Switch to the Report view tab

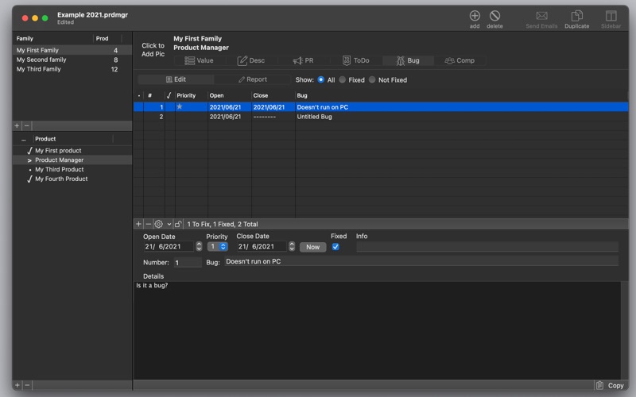click(253, 79)
